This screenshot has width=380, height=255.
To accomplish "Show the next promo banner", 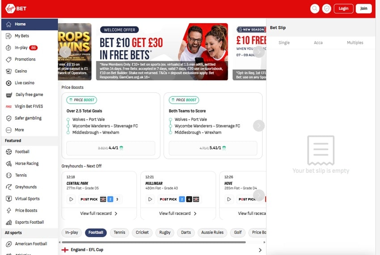I will tap(259, 52).
